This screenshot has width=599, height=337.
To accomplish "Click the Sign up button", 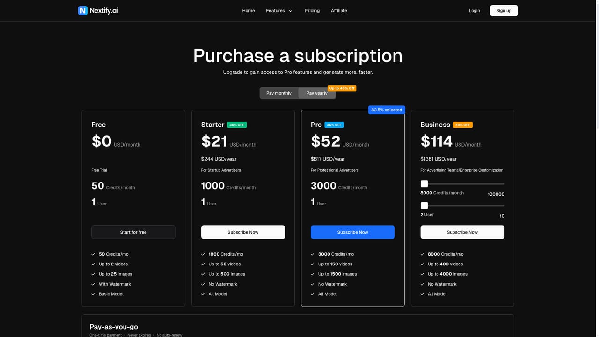I will click(504, 11).
